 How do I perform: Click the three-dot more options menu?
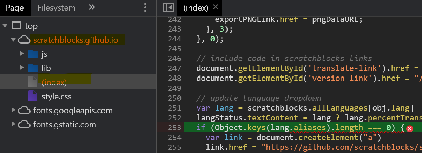146,8
